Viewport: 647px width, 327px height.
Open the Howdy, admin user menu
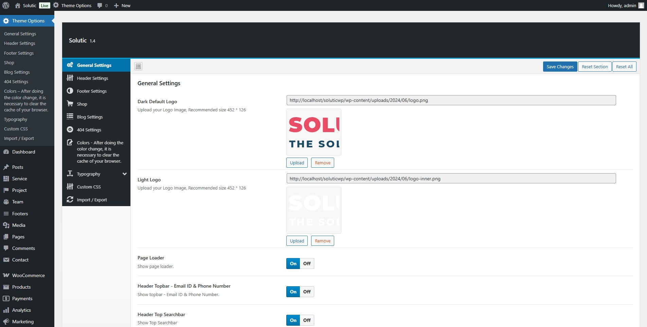click(x=625, y=5)
